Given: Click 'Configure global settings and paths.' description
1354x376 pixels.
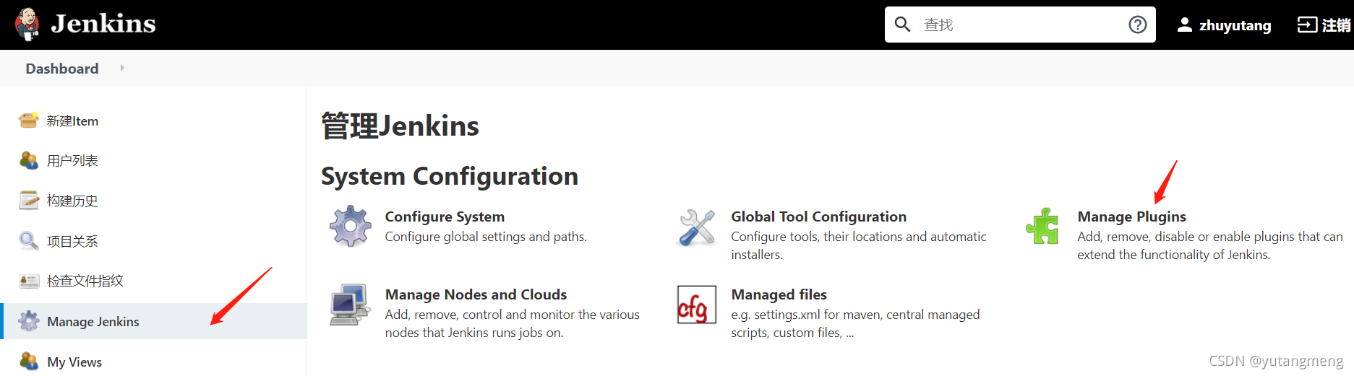Looking at the screenshot, I should [x=486, y=237].
